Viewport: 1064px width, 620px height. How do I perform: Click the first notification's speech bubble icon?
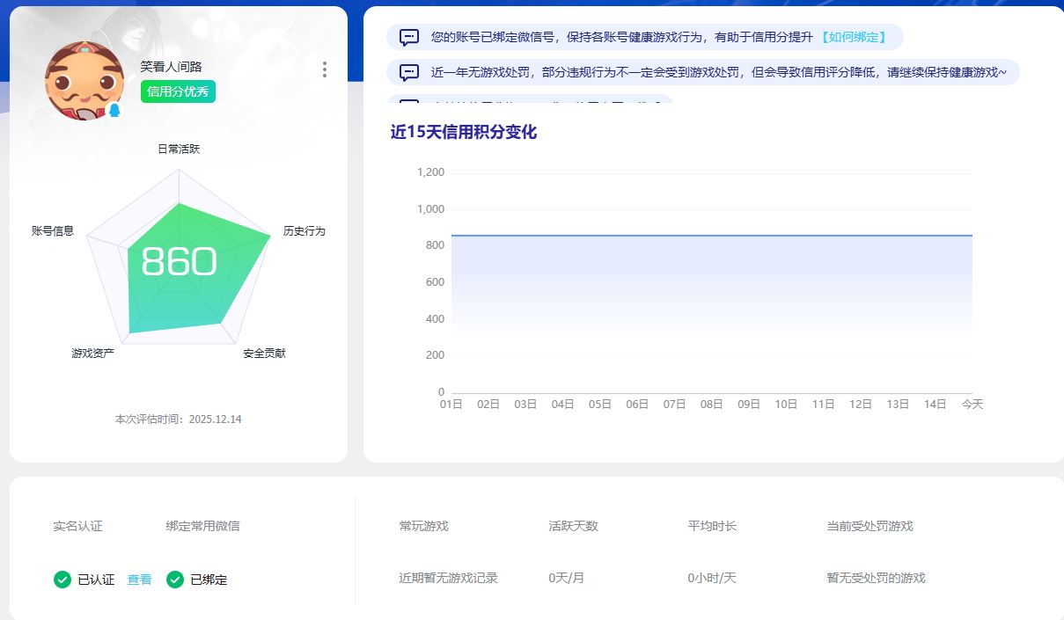[408, 37]
